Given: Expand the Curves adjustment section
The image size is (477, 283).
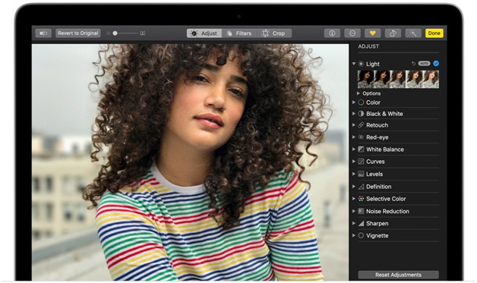Looking at the screenshot, I should pyautogui.click(x=354, y=162).
